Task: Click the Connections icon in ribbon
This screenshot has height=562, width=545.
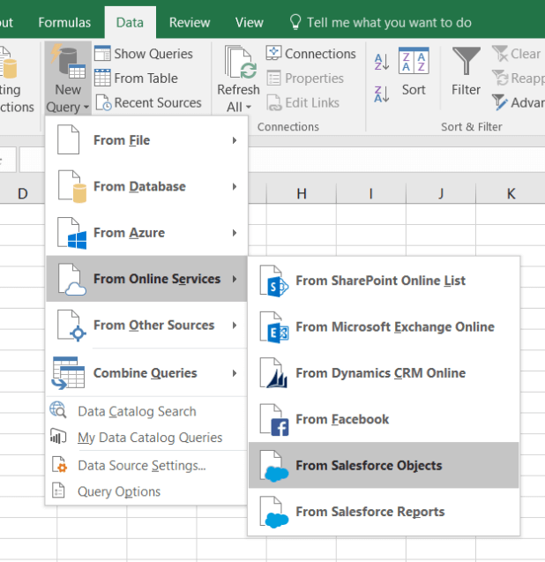Action: (x=273, y=53)
